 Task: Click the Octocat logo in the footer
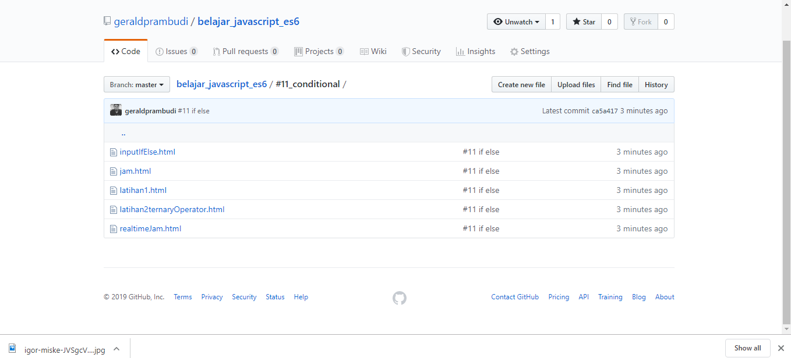(400, 297)
